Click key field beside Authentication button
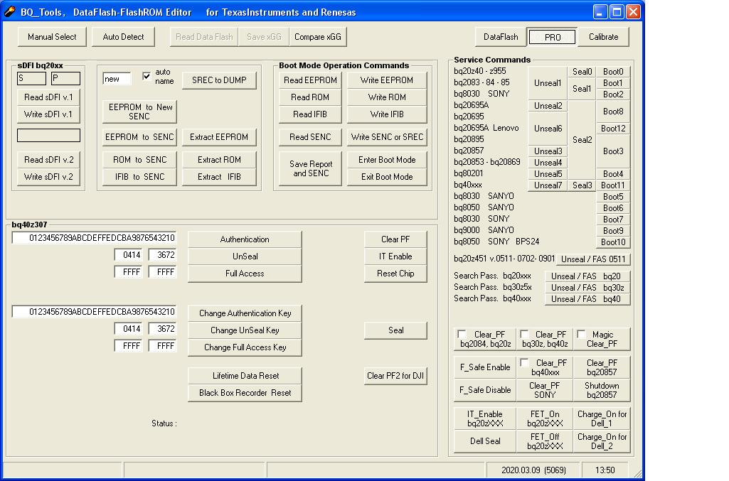This screenshot has height=481, width=729. point(94,238)
